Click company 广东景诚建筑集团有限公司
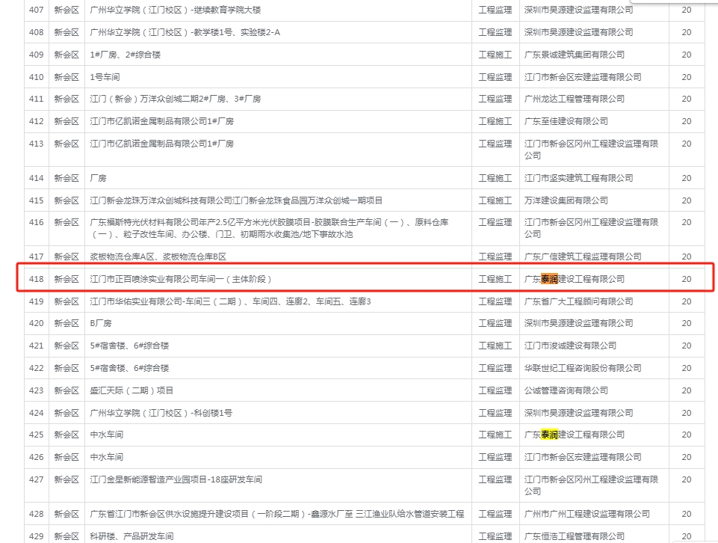718x543 pixels. coord(575,55)
